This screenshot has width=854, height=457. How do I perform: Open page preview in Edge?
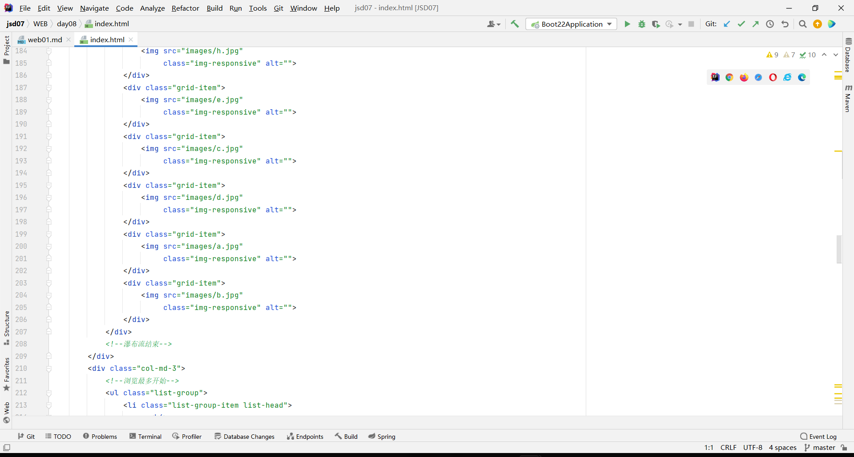(x=802, y=77)
